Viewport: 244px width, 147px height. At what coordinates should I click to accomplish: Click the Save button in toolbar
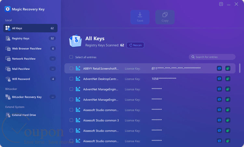tap(140, 17)
